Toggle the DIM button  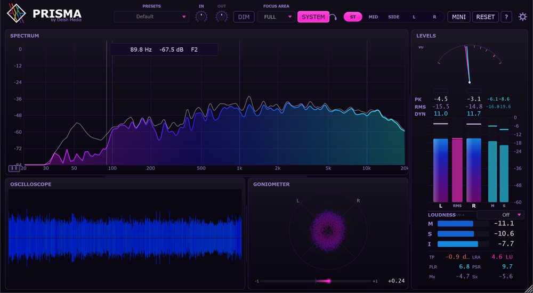point(244,17)
